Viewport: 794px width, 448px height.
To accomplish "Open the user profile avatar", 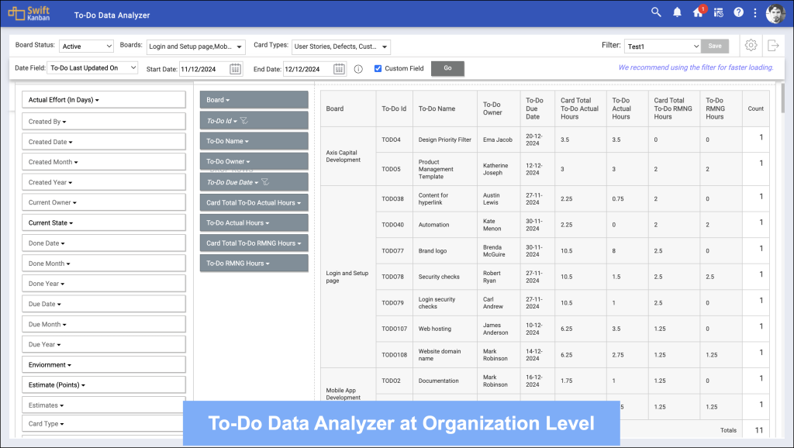I will (x=775, y=14).
